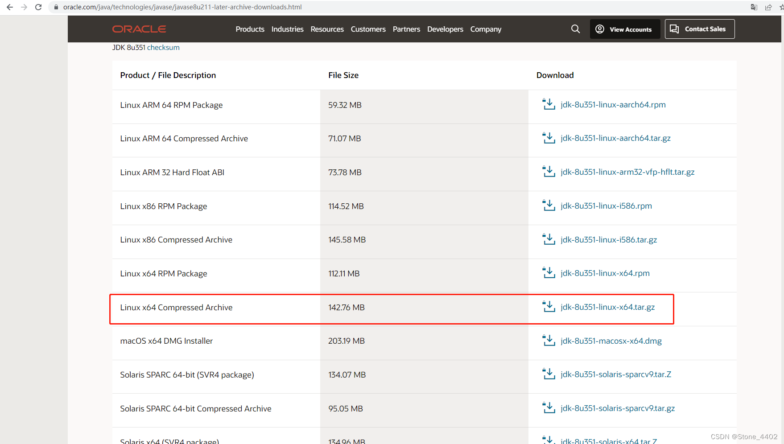The height and width of the screenshot is (444, 784).
Task: Select 'Linux ARM 32 Hard Float ABI' text
Action: [172, 173]
